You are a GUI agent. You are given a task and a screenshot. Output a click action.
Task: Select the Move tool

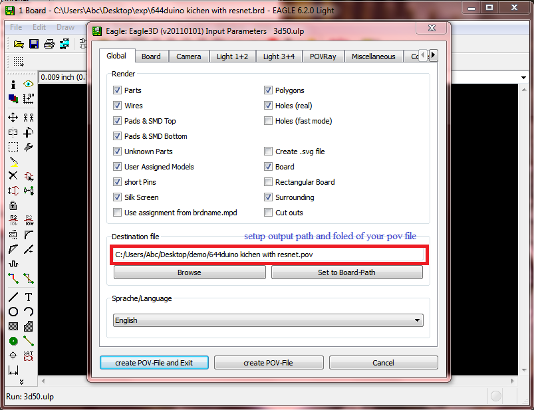tap(13, 118)
